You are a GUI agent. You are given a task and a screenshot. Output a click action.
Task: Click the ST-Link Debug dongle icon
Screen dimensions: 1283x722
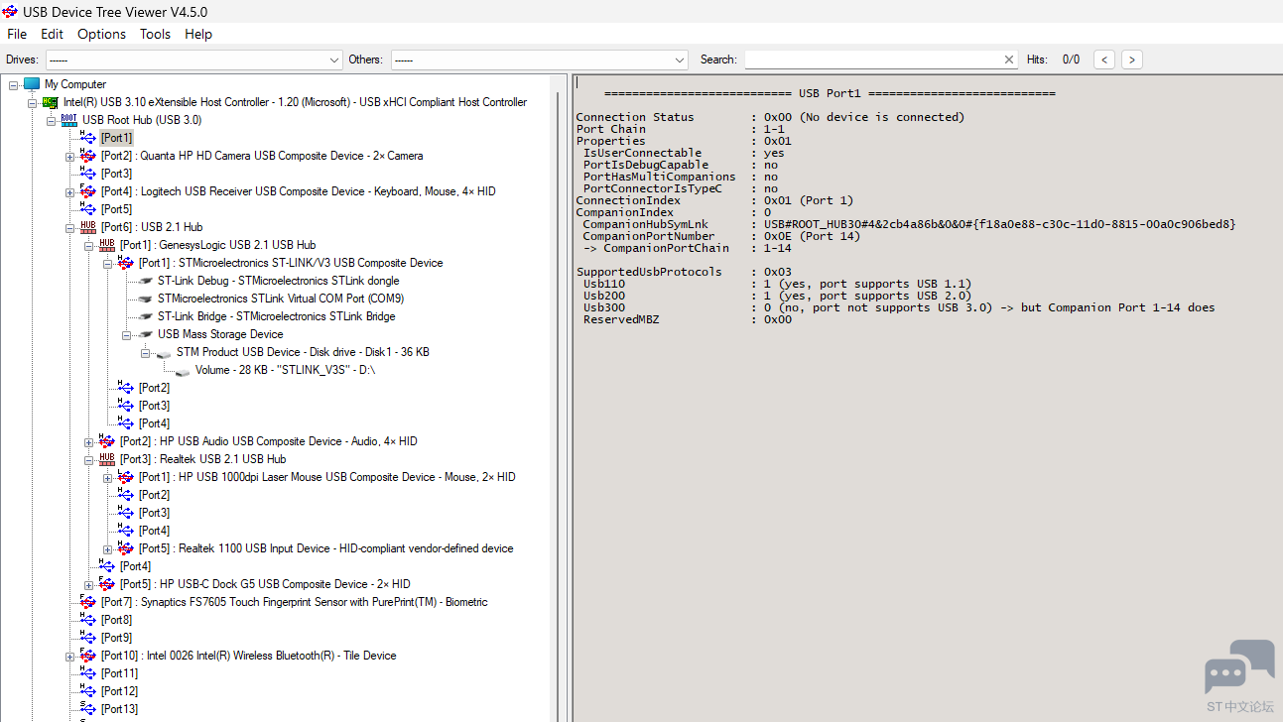pyautogui.click(x=145, y=281)
